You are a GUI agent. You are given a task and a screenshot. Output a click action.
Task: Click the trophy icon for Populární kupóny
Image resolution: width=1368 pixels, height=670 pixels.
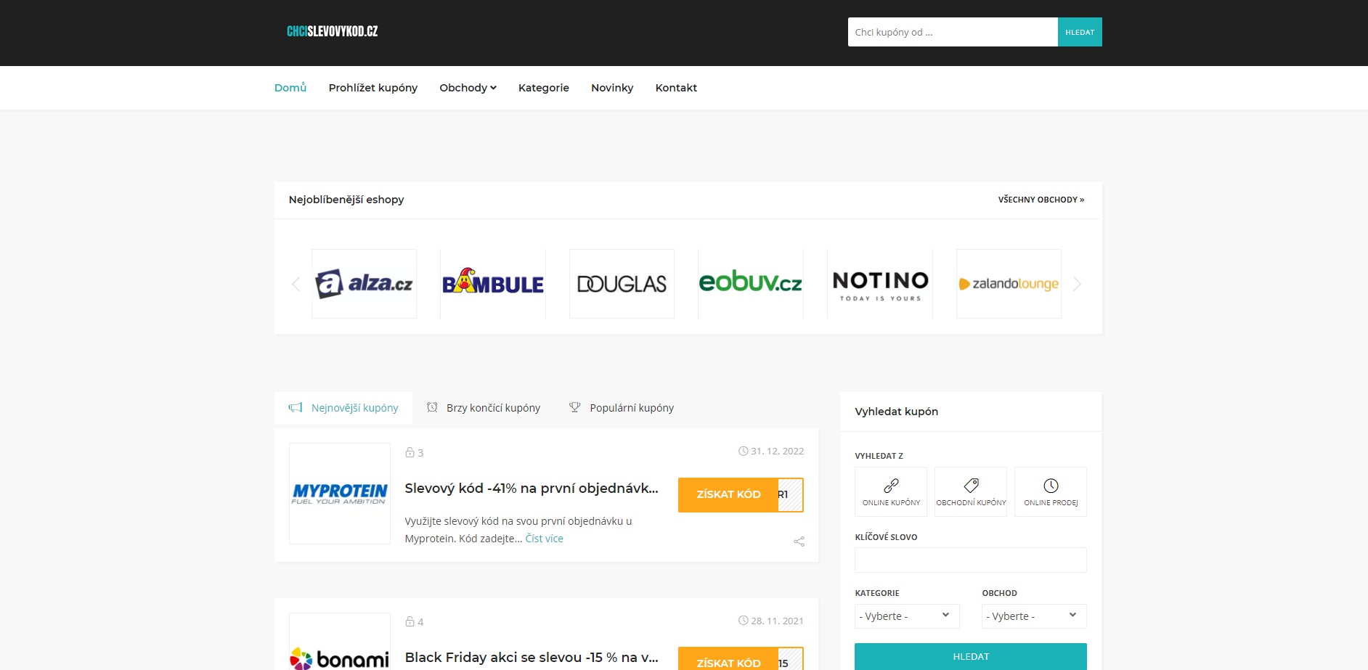pyautogui.click(x=574, y=407)
